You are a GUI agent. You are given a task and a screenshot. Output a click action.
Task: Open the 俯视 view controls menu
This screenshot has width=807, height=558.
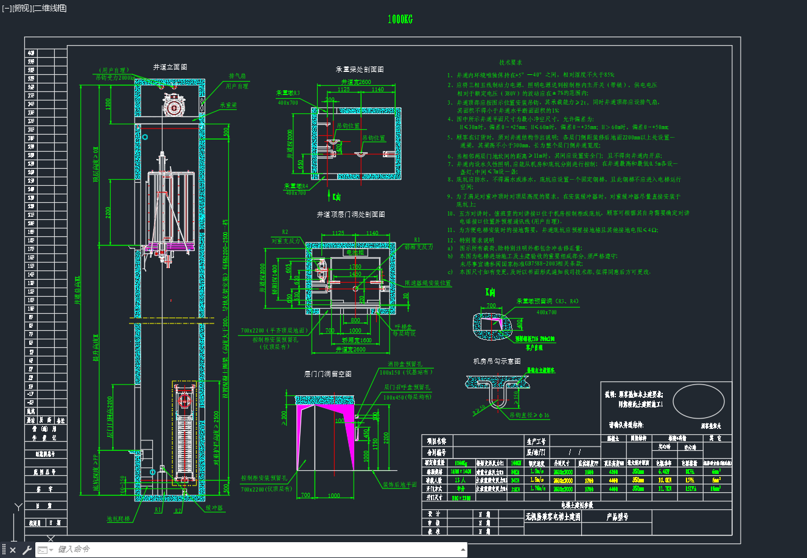(21, 9)
